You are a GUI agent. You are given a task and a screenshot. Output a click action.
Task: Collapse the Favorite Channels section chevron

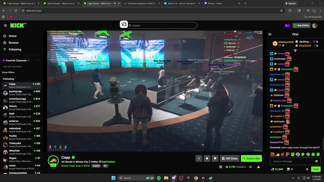(38, 60)
